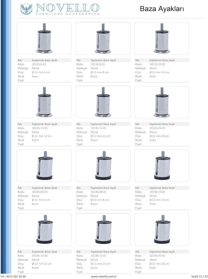This screenshot has width=208, height=279.
Task: Open product image above code 10135-10-01
Action: point(162,39)
